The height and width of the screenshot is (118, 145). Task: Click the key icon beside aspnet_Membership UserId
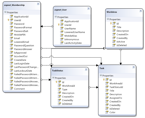pos(8,20)
